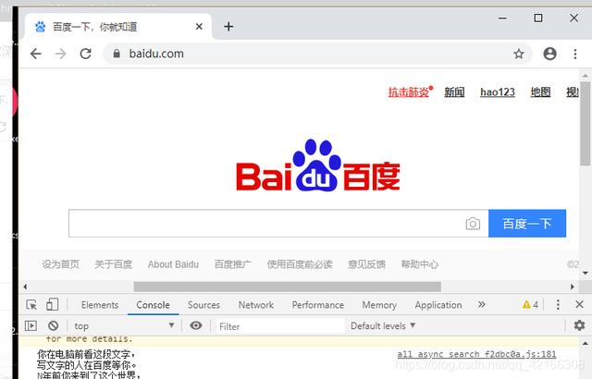Click the page scroll left arrow
This screenshot has width=592, height=379.
[x=25, y=287]
